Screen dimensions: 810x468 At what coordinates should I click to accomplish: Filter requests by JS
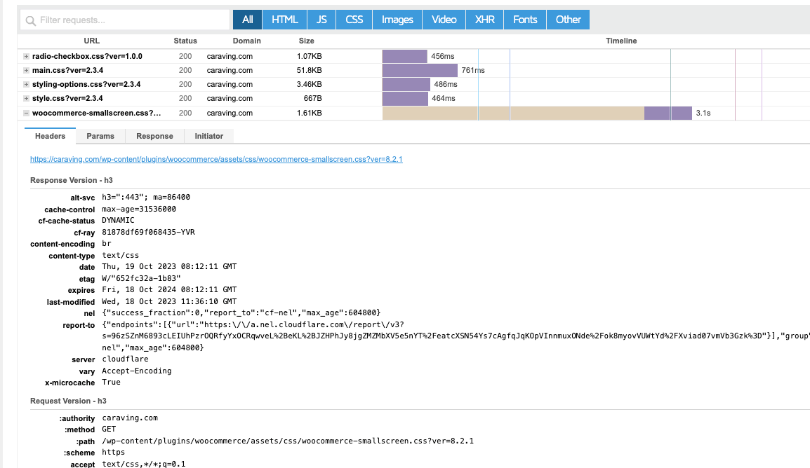pyautogui.click(x=321, y=20)
